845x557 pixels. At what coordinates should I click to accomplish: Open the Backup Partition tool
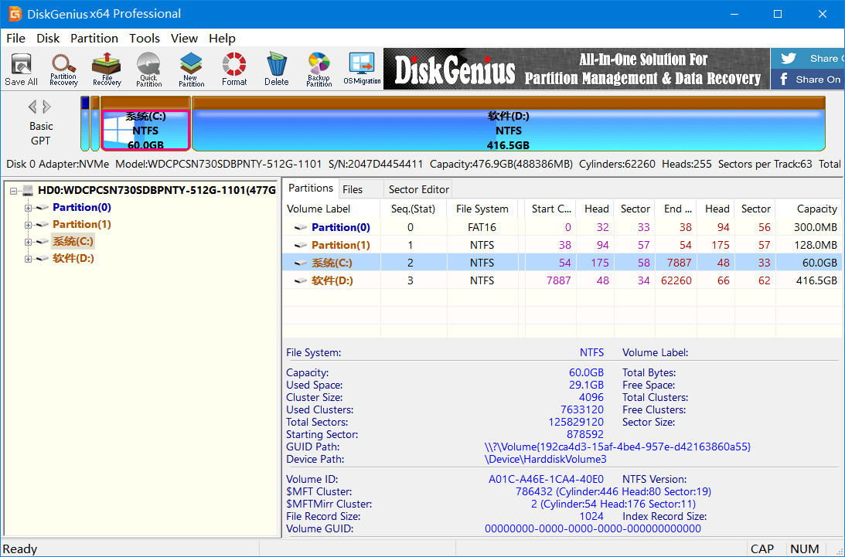tap(319, 69)
